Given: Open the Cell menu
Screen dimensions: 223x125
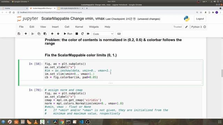Looking at the screenshot, I should point(67,27).
